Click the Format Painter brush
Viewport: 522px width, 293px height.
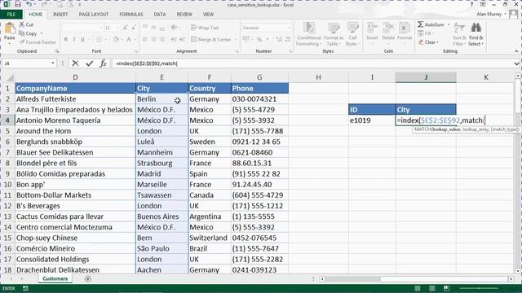point(22,42)
